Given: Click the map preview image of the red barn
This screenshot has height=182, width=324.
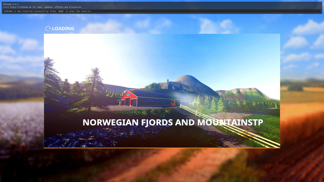Looking at the screenshot, I should 162,90.
